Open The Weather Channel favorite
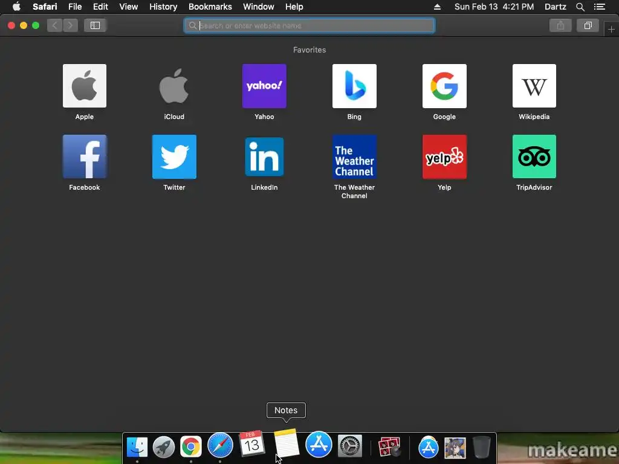The height and width of the screenshot is (464, 619). click(x=354, y=156)
